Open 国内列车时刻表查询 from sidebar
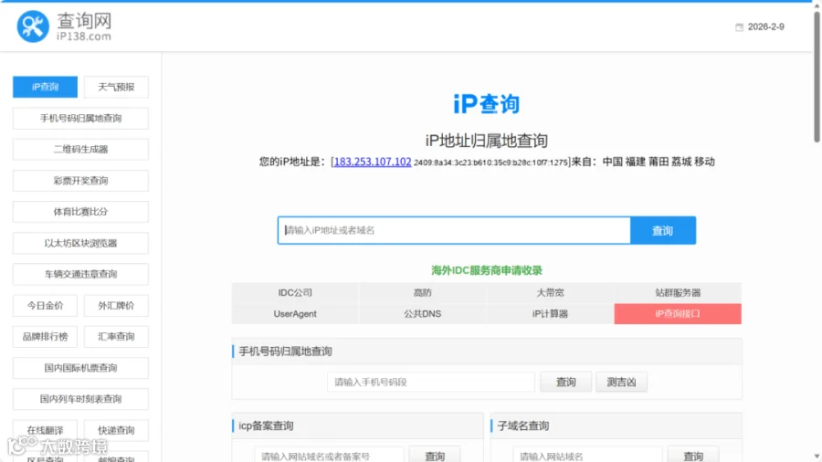 [80, 399]
